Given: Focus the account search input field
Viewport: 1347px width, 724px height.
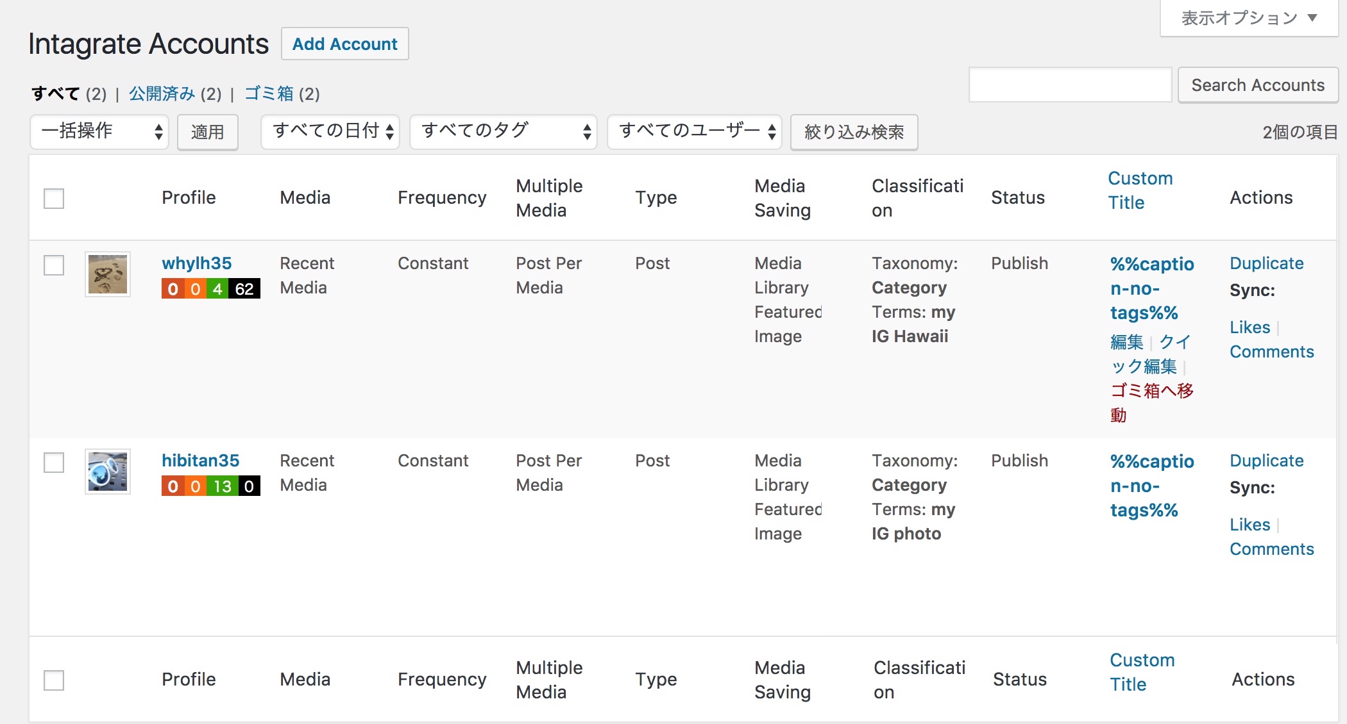Looking at the screenshot, I should click(x=1070, y=85).
